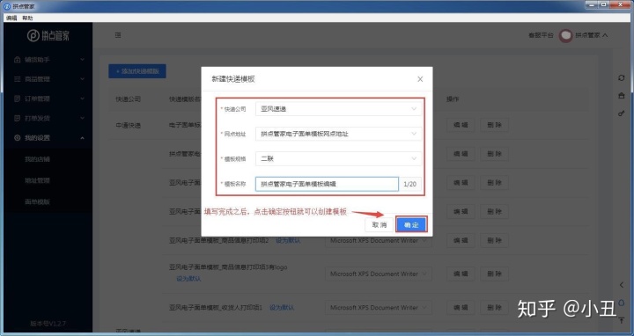
Task: Click the 客服平台 link in the header
Action: [x=541, y=35]
